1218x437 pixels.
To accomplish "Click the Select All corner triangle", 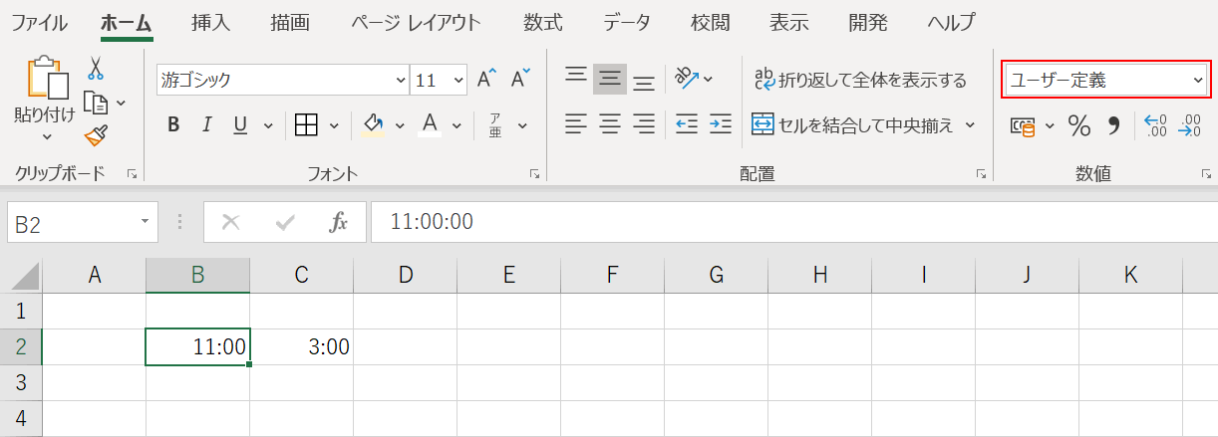I will click(24, 276).
